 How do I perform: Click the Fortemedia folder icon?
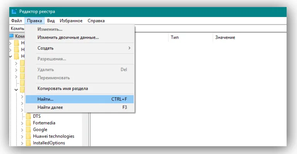click(x=28, y=123)
